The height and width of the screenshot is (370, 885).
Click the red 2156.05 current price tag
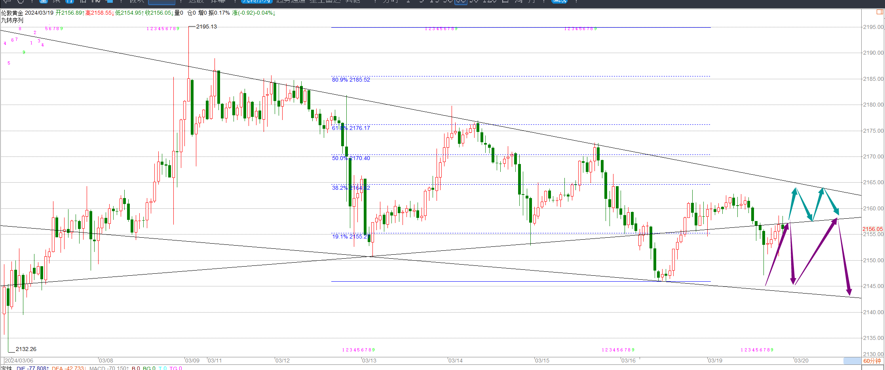tap(872, 229)
